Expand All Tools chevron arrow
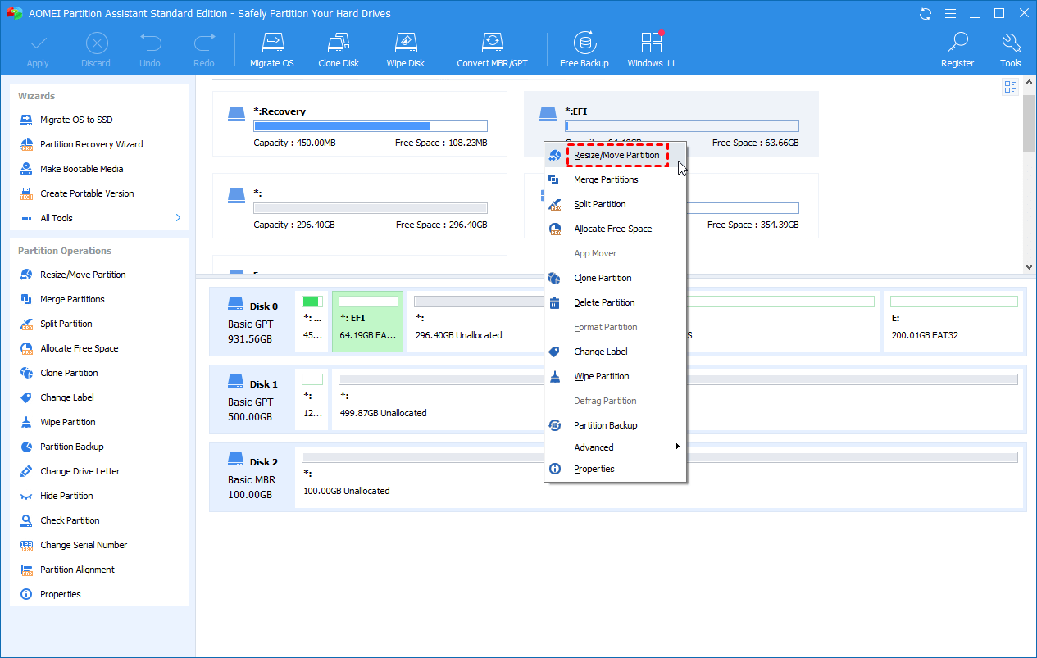Image resolution: width=1037 pixels, height=658 pixels. [x=178, y=218]
